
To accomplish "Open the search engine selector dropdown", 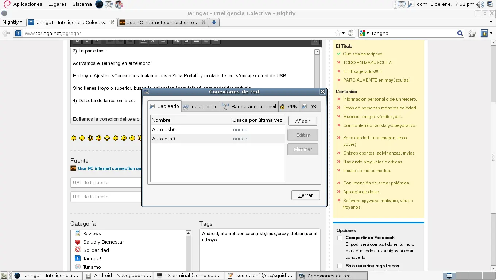I will pyautogui.click(x=364, y=33).
